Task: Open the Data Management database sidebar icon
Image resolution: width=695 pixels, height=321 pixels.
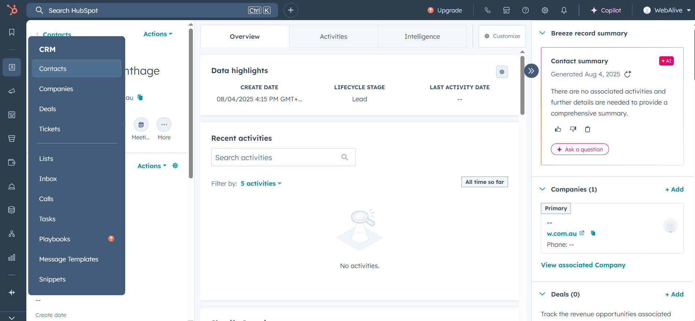Action: 12,210
